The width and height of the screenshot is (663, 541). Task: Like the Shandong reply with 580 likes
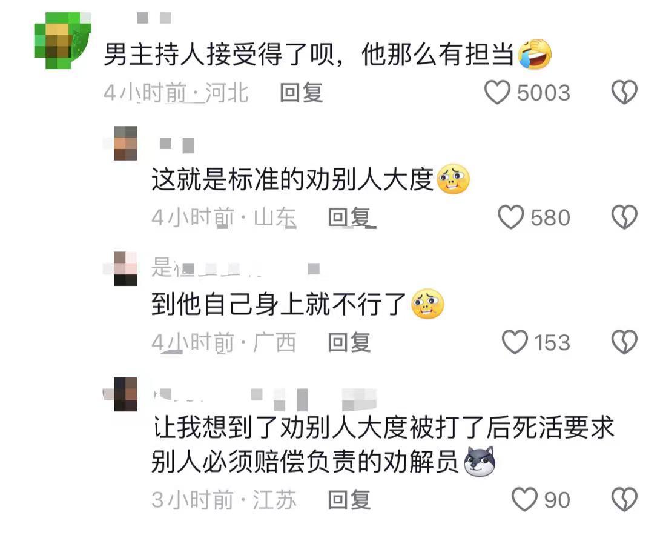pyautogui.click(x=511, y=217)
